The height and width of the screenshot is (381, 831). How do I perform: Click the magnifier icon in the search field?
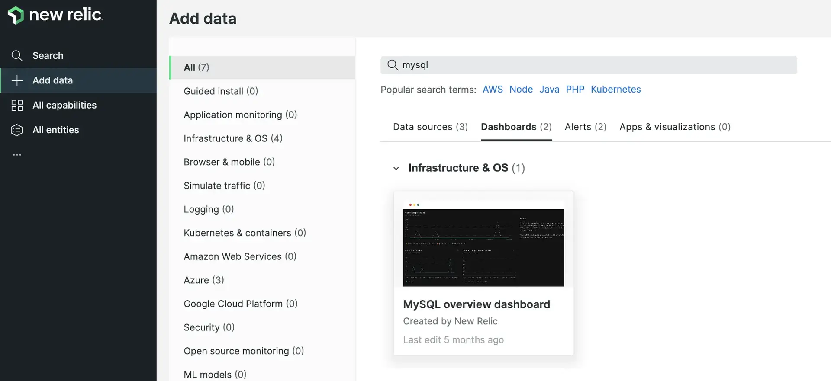pos(393,65)
